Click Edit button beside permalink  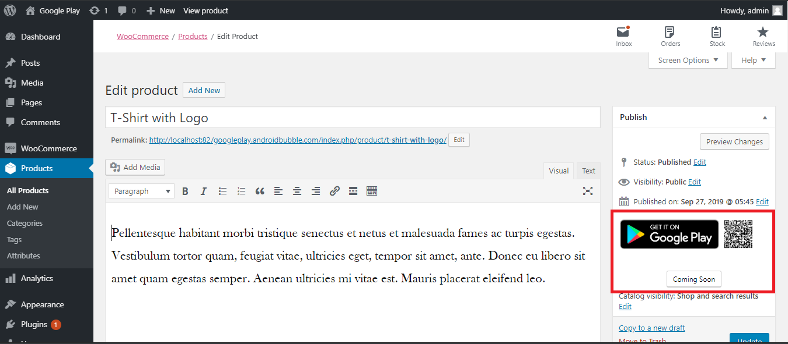459,140
